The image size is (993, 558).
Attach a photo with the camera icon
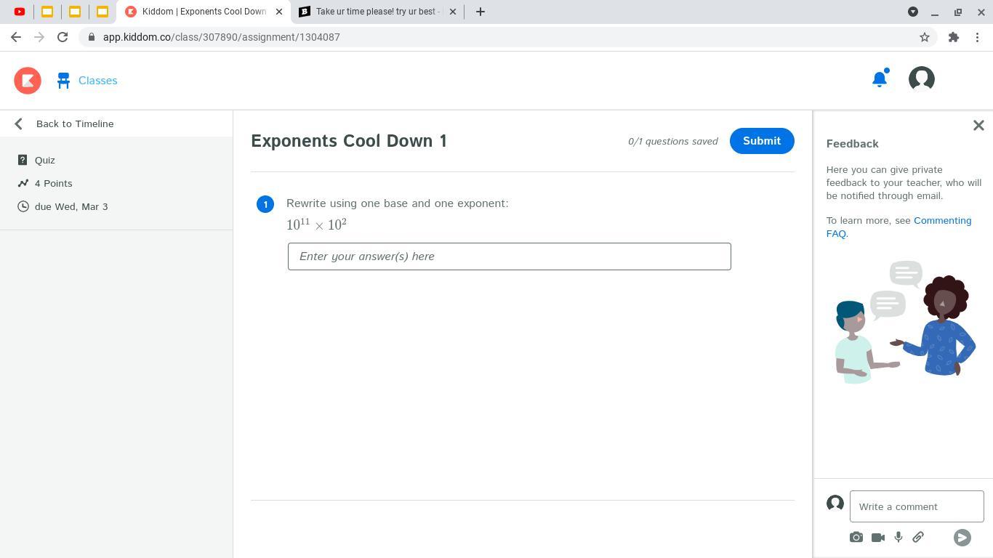(x=856, y=537)
